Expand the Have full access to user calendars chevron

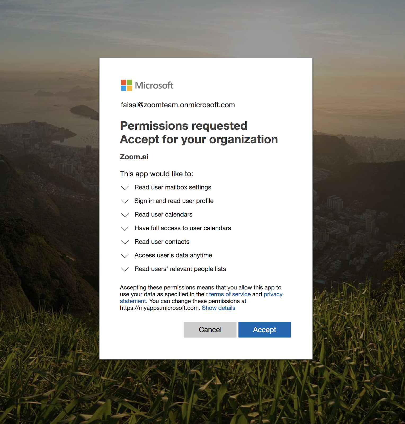click(x=125, y=228)
